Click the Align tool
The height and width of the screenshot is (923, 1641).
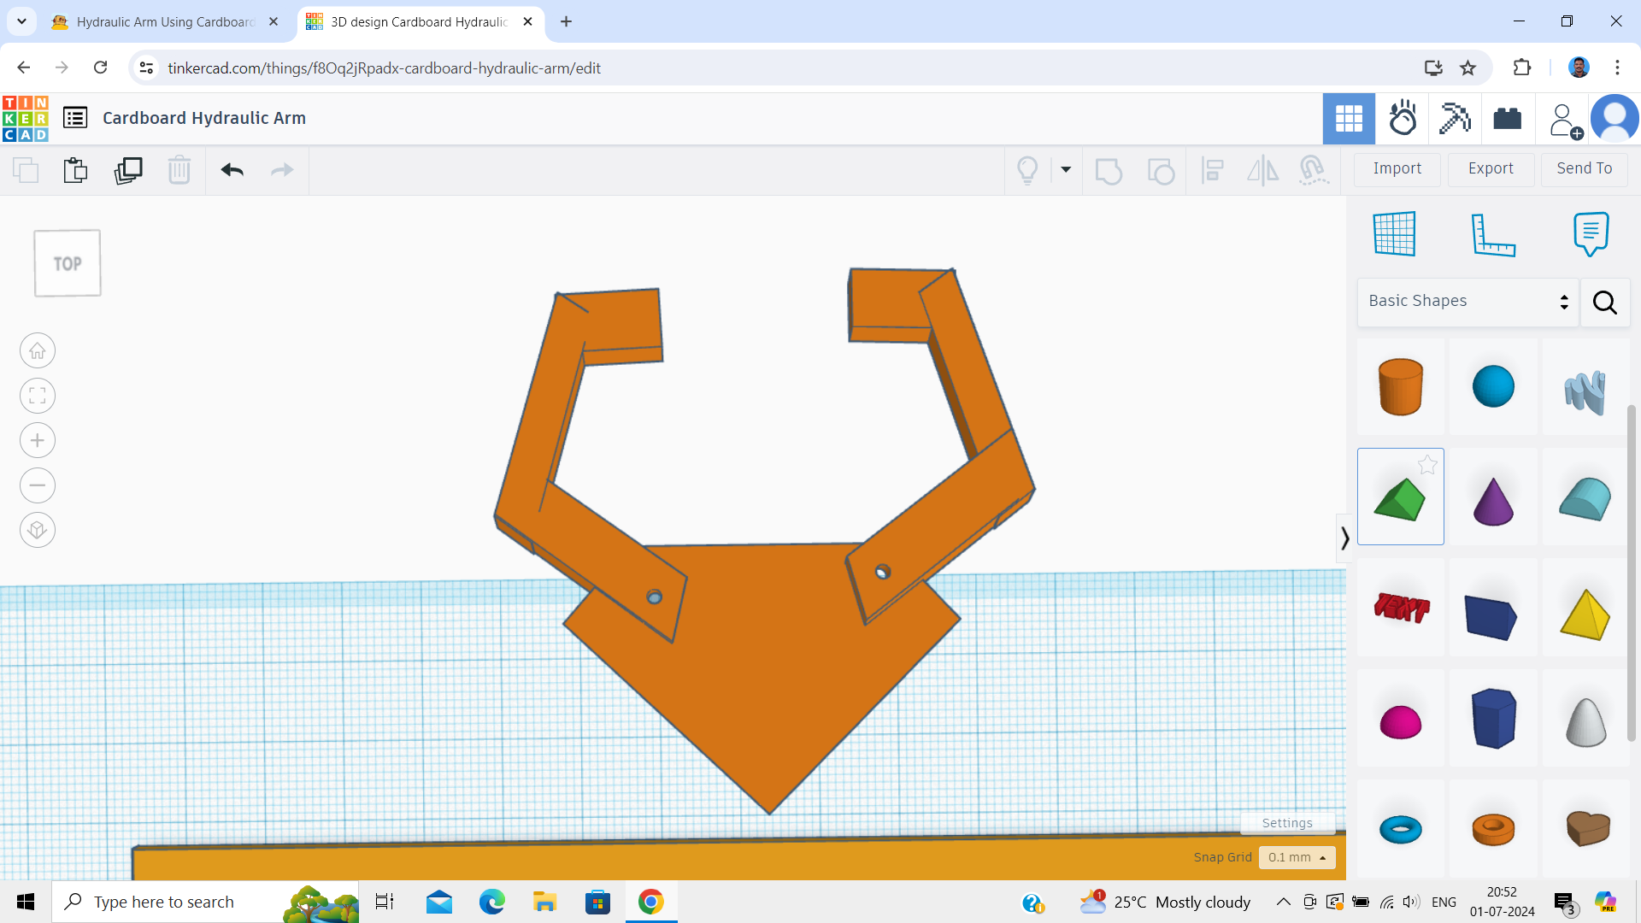[x=1212, y=170]
